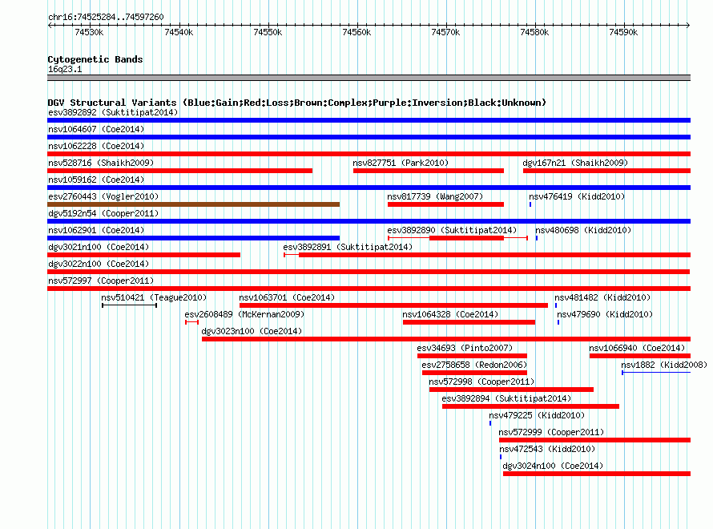Image resolution: width=713 pixels, height=529 pixels.
Task: Click the red nsv1066940 loss bar
Action: [x=640, y=356]
